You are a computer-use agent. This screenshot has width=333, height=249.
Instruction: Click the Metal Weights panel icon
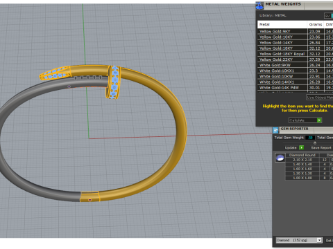[x=259, y=6]
